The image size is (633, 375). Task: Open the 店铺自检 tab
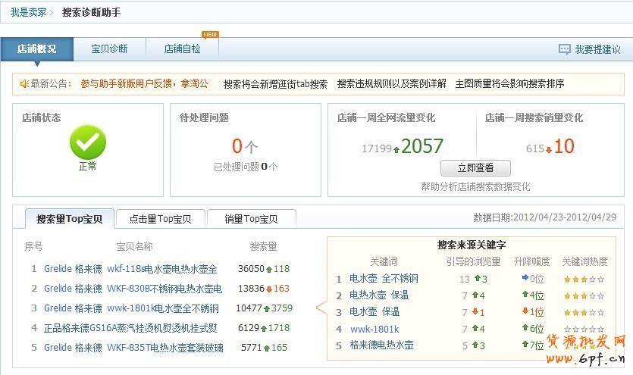(183, 49)
